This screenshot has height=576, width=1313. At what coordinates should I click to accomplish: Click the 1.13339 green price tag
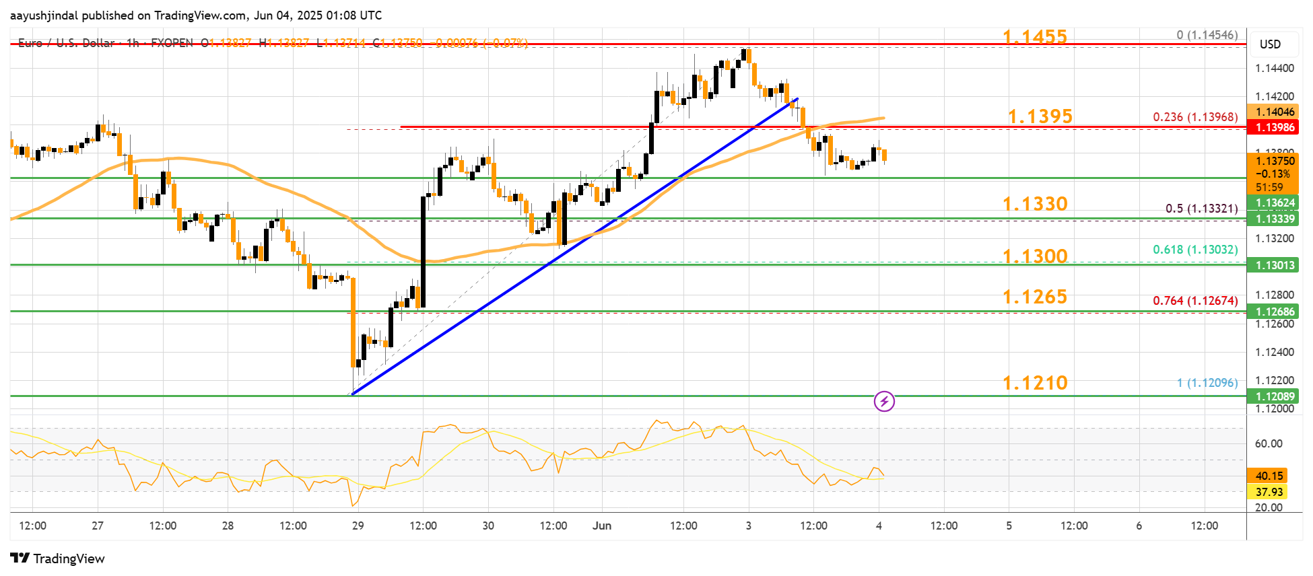point(1274,219)
